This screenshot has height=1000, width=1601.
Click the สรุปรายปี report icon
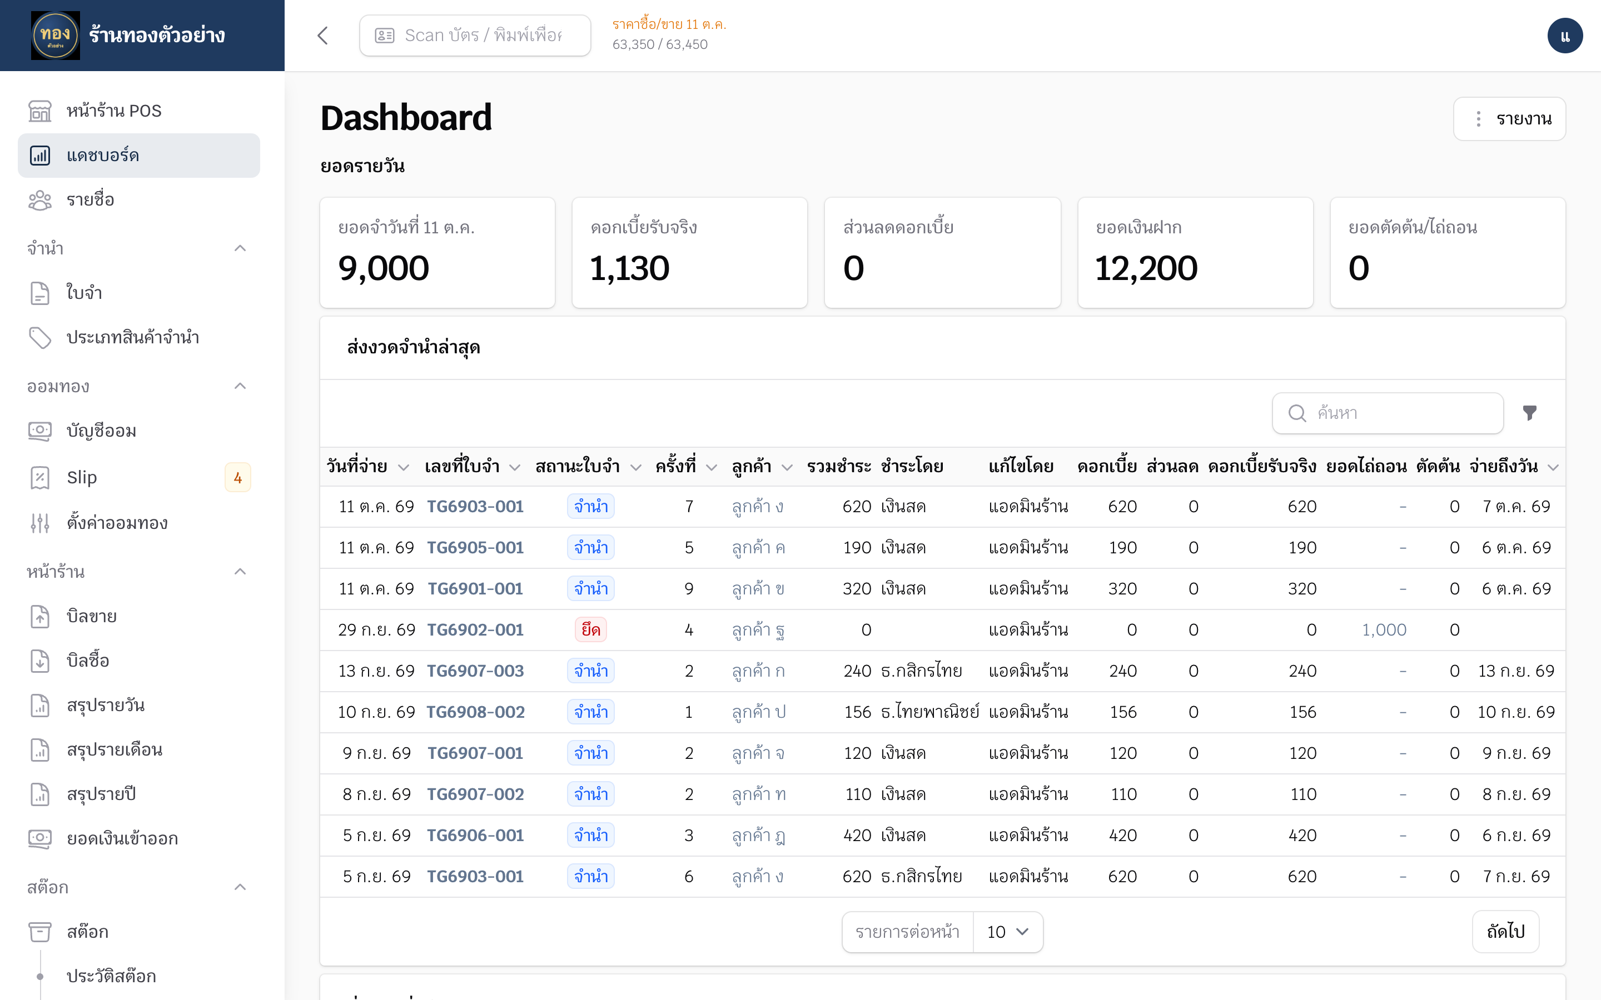coord(39,794)
